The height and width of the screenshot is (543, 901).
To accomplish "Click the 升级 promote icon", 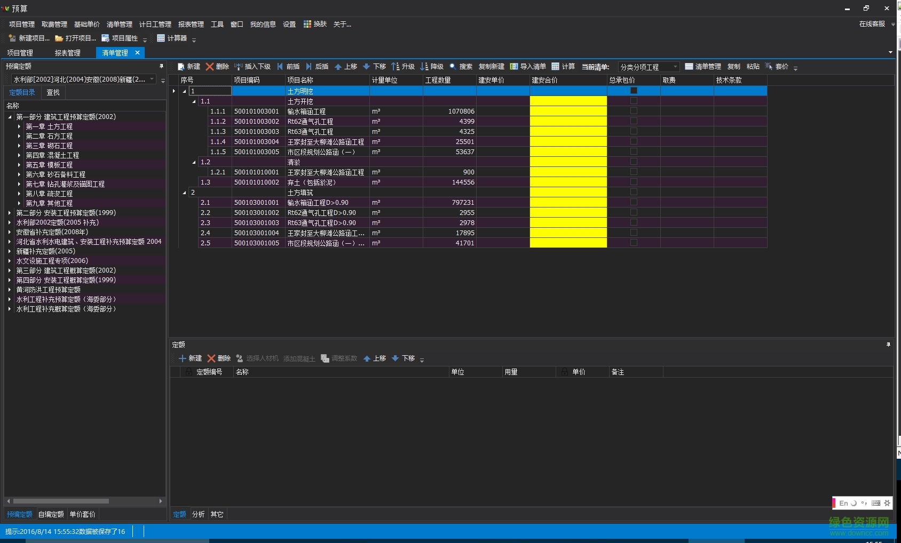I will [x=396, y=67].
